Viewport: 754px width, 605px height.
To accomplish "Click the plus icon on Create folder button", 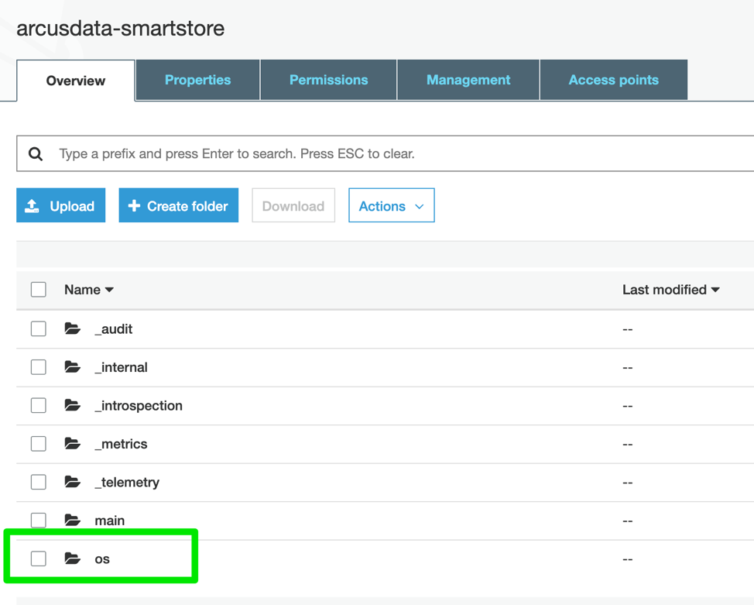I will [x=133, y=205].
